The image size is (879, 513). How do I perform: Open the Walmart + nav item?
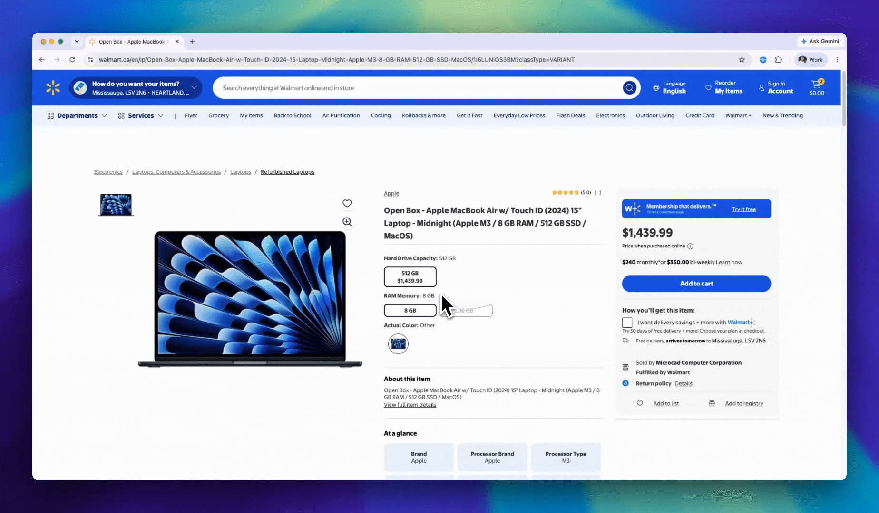coord(738,116)
